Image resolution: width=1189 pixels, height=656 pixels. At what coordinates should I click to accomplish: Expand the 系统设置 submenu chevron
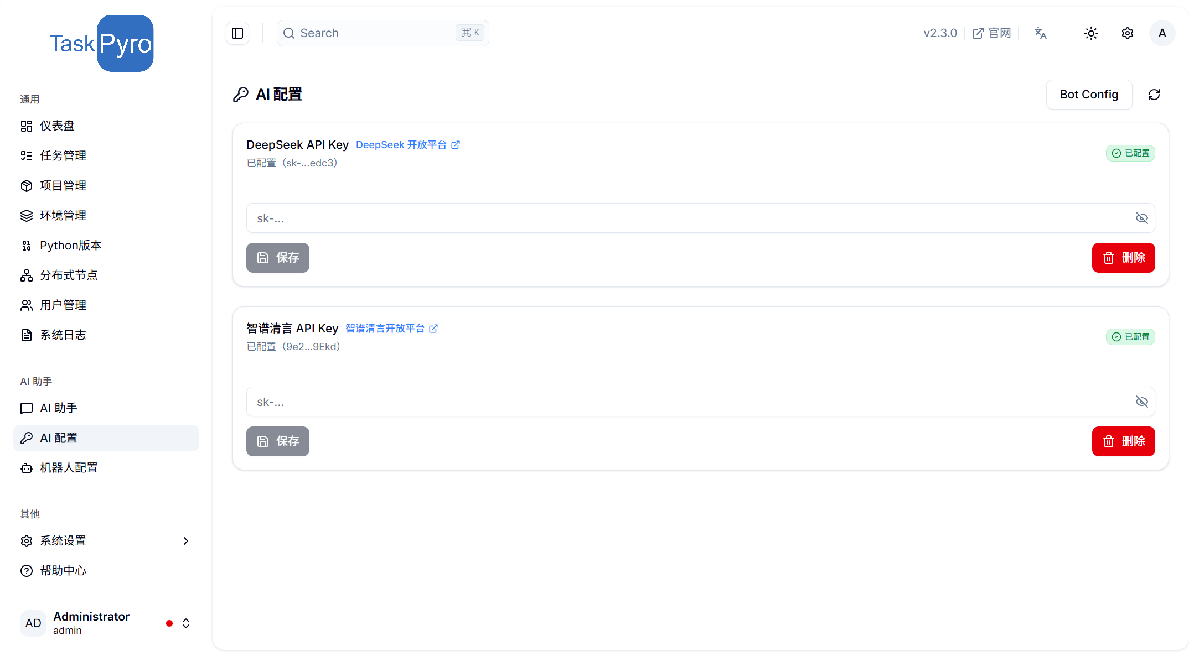click(x=186, y=541)
